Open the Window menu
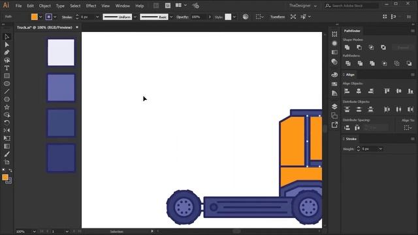This screenshot has height=235, width=418. [x=122, y=6]
